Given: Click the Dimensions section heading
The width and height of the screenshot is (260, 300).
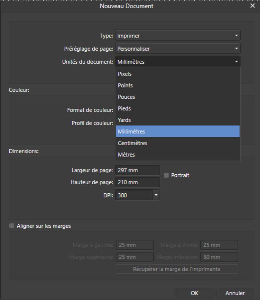Looking at the screenshot, I should 24,151.
